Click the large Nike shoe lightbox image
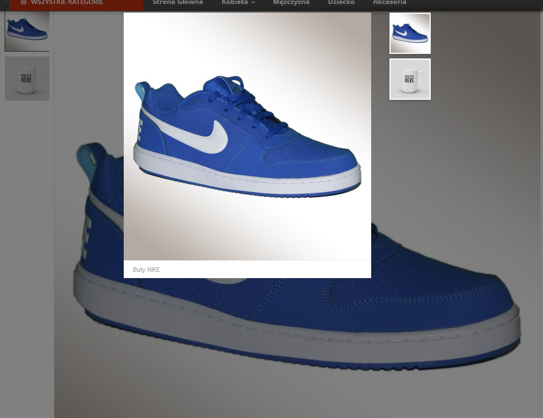The width and height of the screenshot is (543, 418). (247, 136)
